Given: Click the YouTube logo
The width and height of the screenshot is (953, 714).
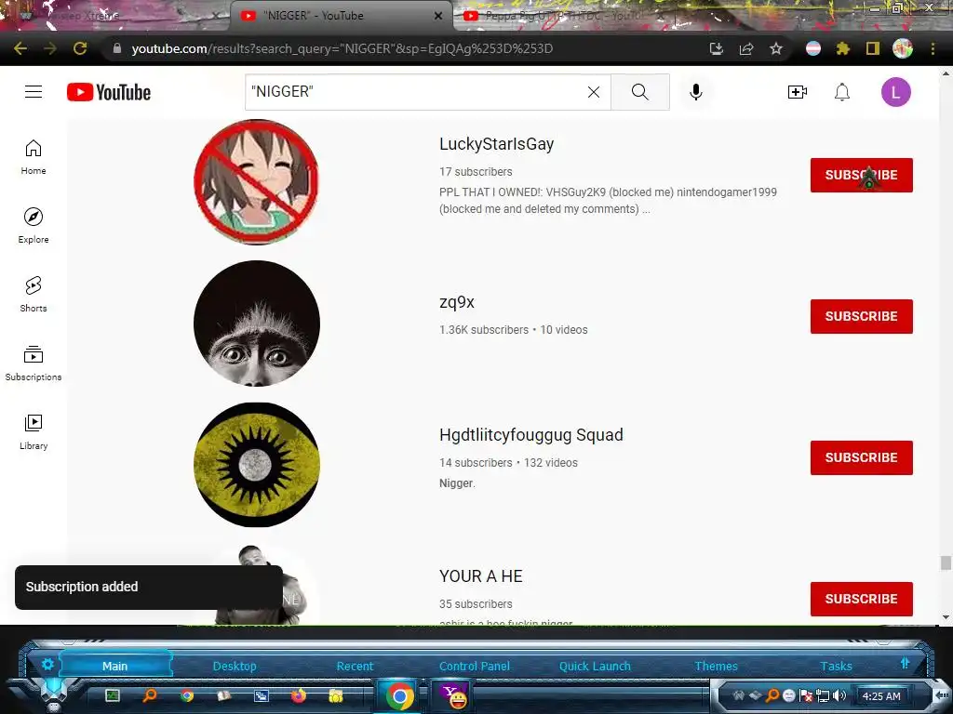Looking at the screenshot, I should (109, 92).
